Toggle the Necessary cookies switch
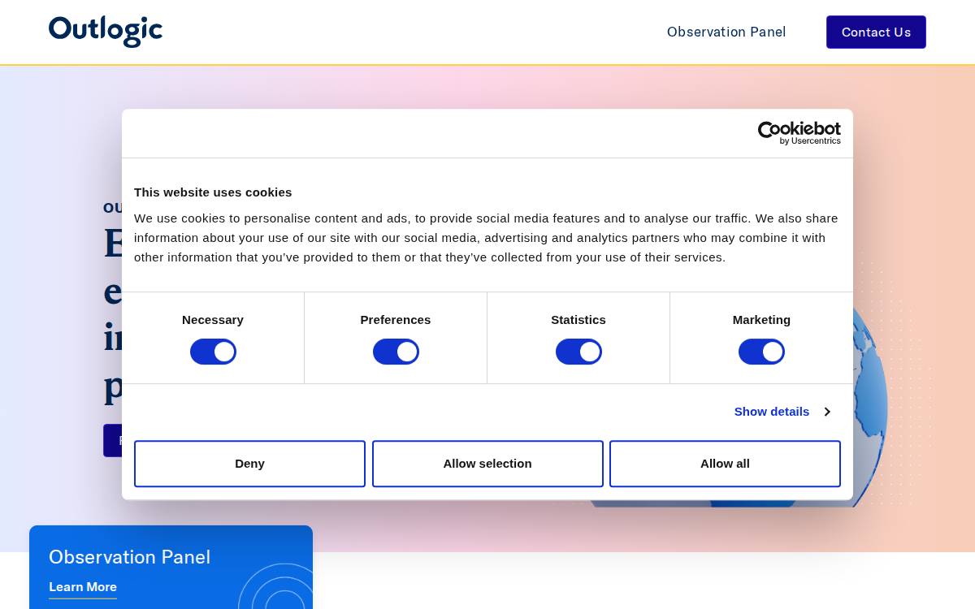The width and height of the screenshot is (975, 609). [x=213, y=352]
